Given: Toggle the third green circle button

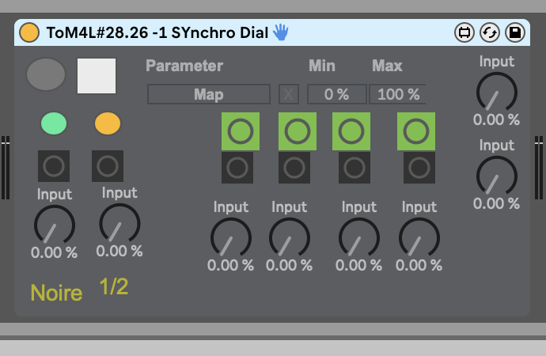Looking at the screenshot, I should [351, 131].
